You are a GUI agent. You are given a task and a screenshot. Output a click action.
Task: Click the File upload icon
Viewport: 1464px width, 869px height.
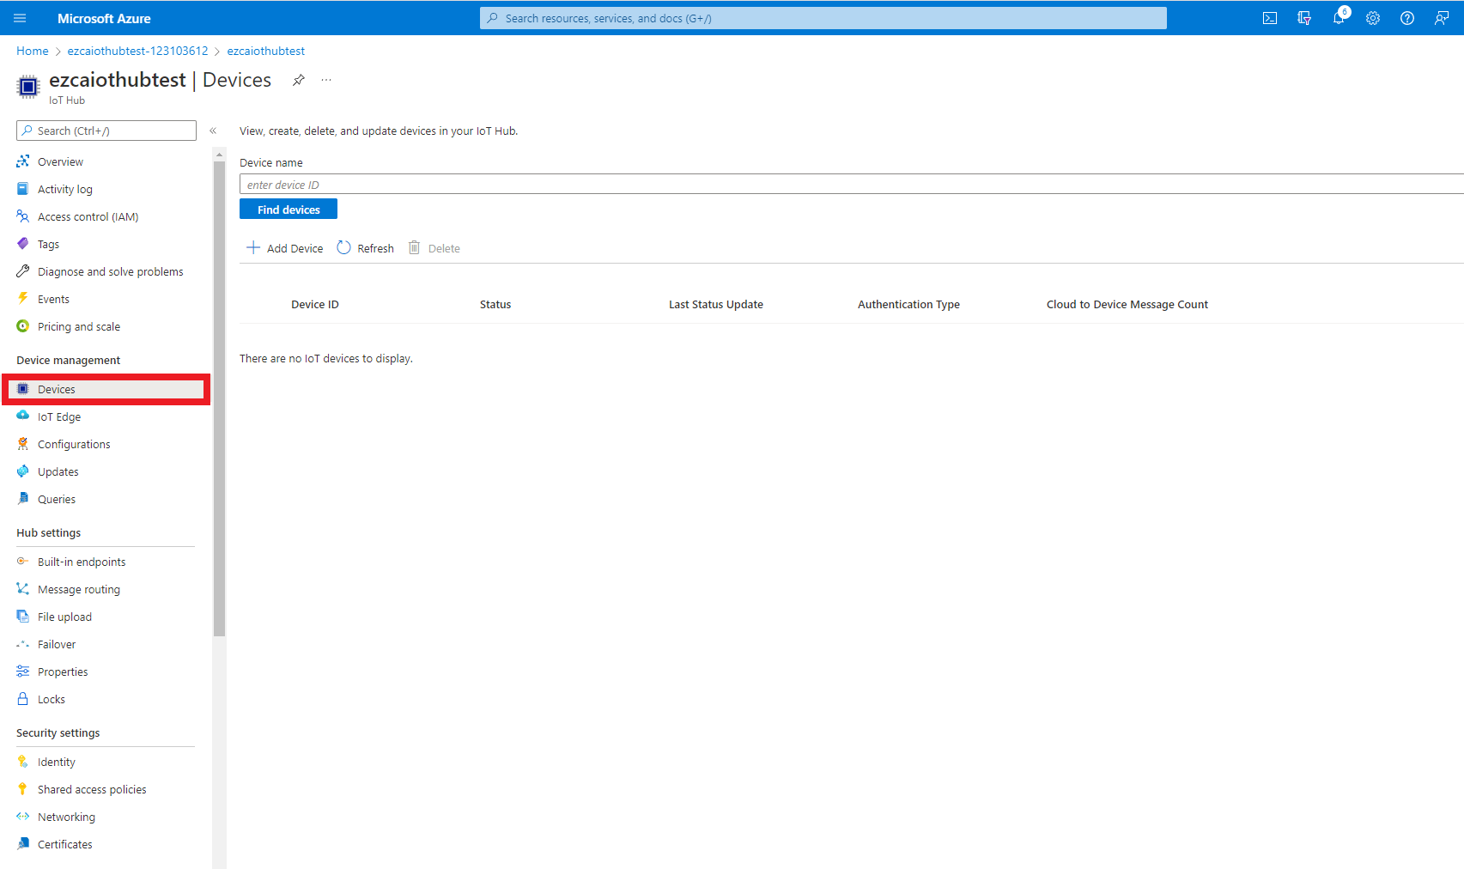click(23, 617)
